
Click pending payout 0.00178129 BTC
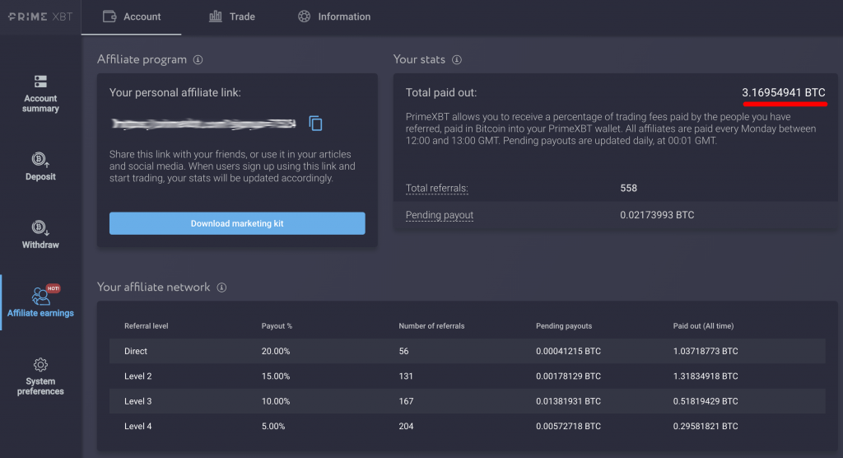click(568, 376)
